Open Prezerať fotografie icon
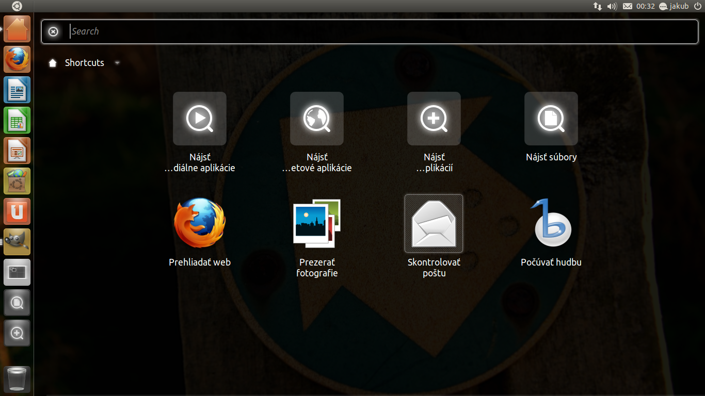Viewport: 705px width, 396px height. coord(317,222)
